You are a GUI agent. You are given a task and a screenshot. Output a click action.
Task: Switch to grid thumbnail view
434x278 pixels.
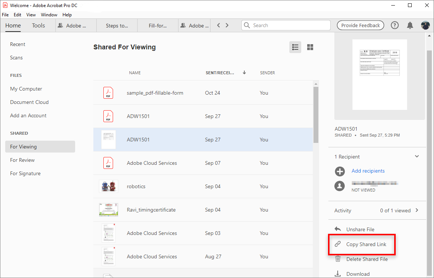[x=310, y=47]
